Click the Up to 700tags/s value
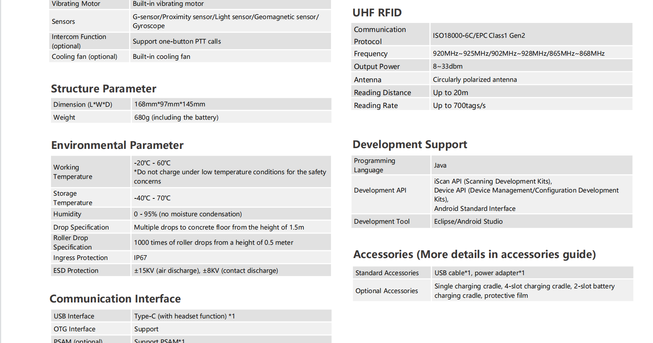This screenshot has width=653, height=343. (459, 106)
